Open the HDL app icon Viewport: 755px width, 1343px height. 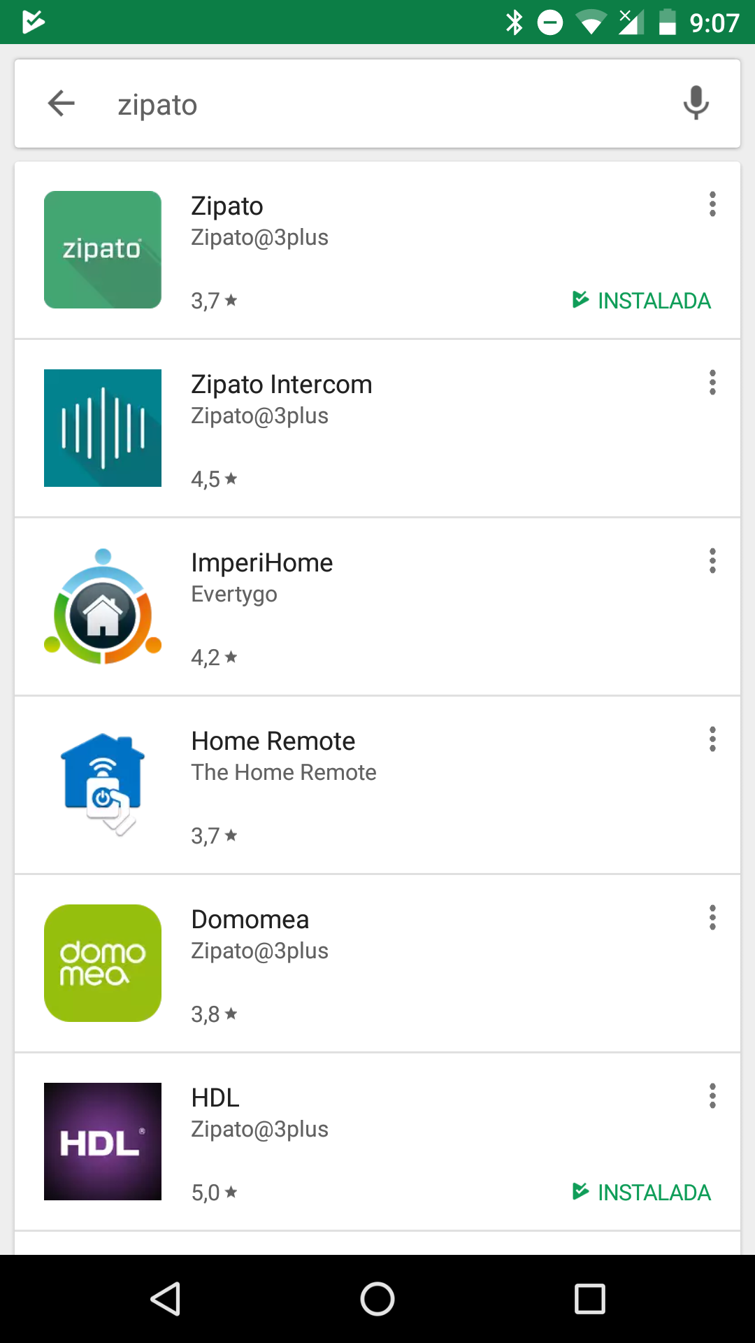pyautogui.click(x=103, y=1142)
